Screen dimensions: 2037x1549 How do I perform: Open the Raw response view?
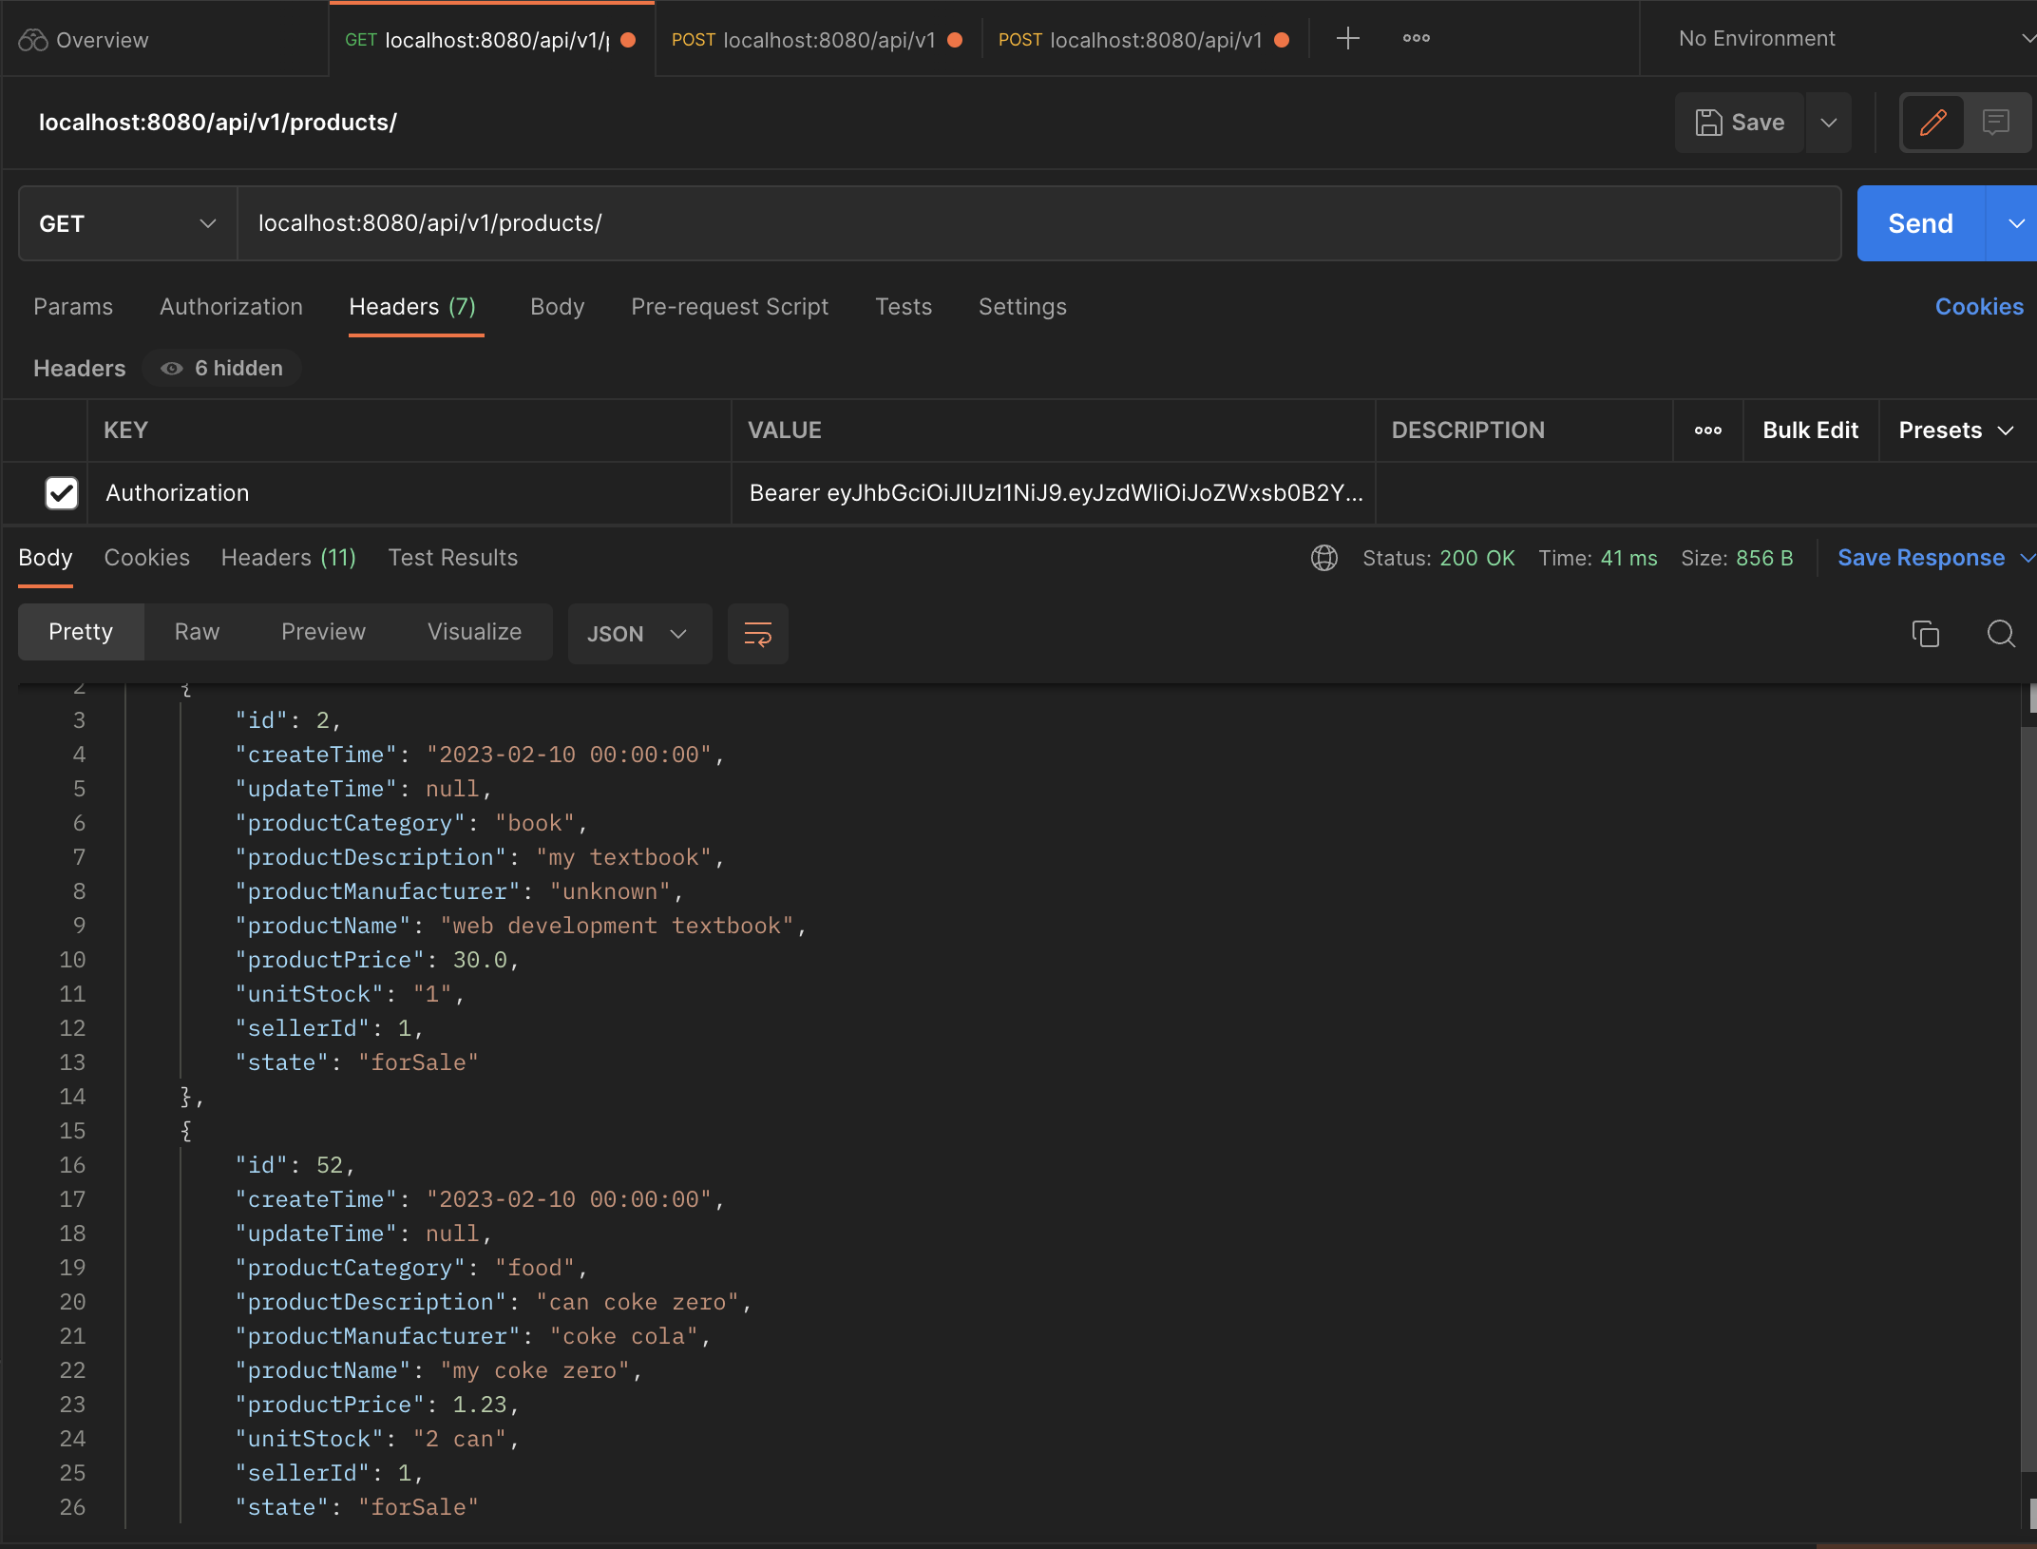coord(196,631)
